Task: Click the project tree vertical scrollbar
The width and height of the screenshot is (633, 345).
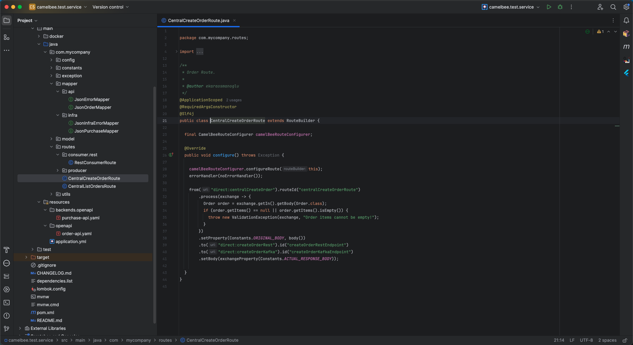Action: [x=154, y=204]
